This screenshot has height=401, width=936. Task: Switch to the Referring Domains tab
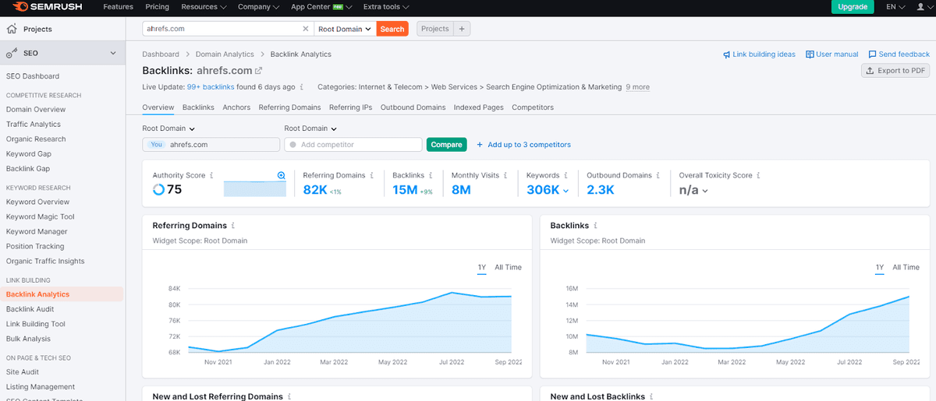(x=289, y=107)
